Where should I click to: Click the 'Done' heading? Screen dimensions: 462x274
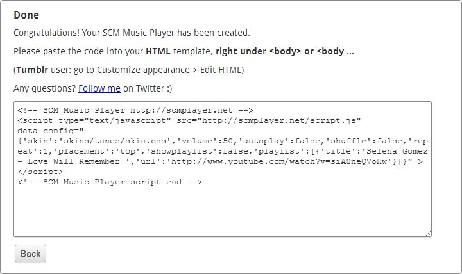pyautogui.click(x=26, y=15)
